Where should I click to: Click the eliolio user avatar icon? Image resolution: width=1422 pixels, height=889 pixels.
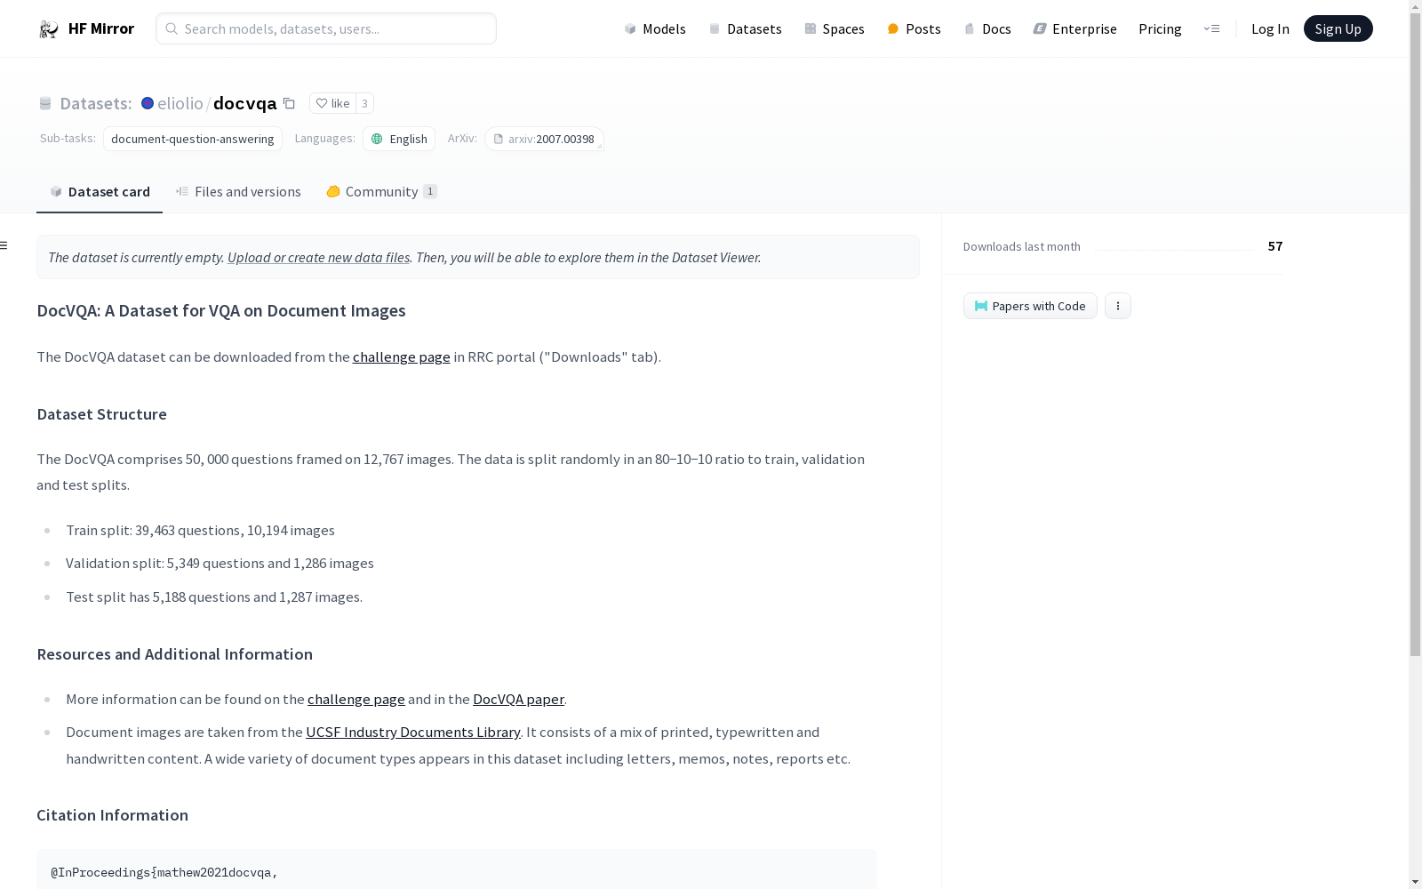pos(148,103)
